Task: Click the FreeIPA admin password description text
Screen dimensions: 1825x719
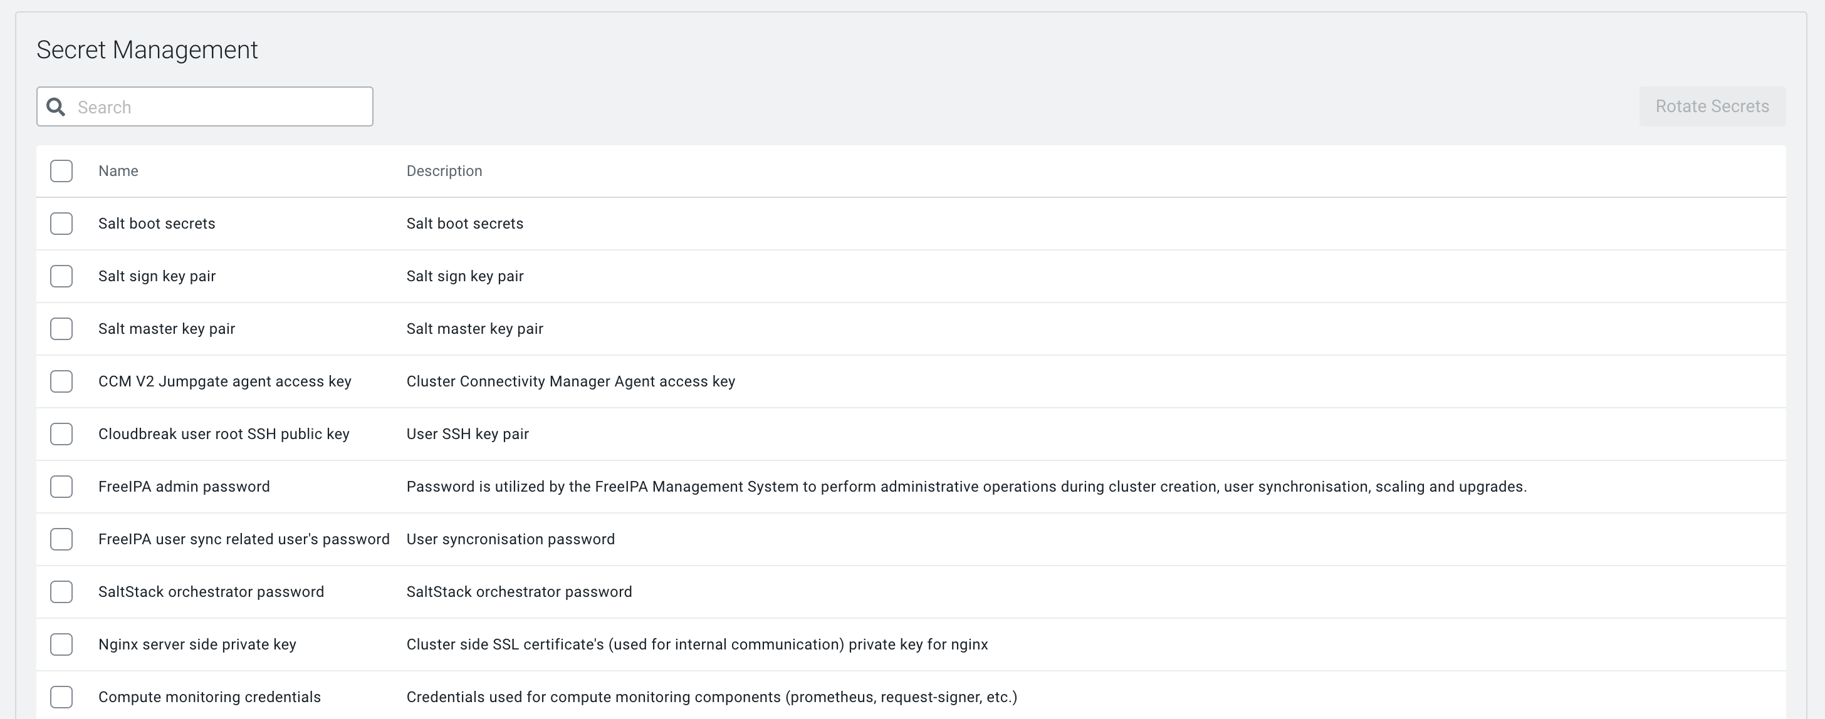Action: pos(966,487)
